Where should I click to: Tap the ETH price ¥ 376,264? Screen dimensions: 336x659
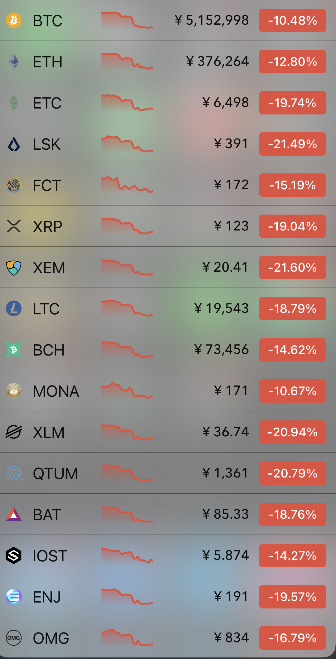(217, 61)
